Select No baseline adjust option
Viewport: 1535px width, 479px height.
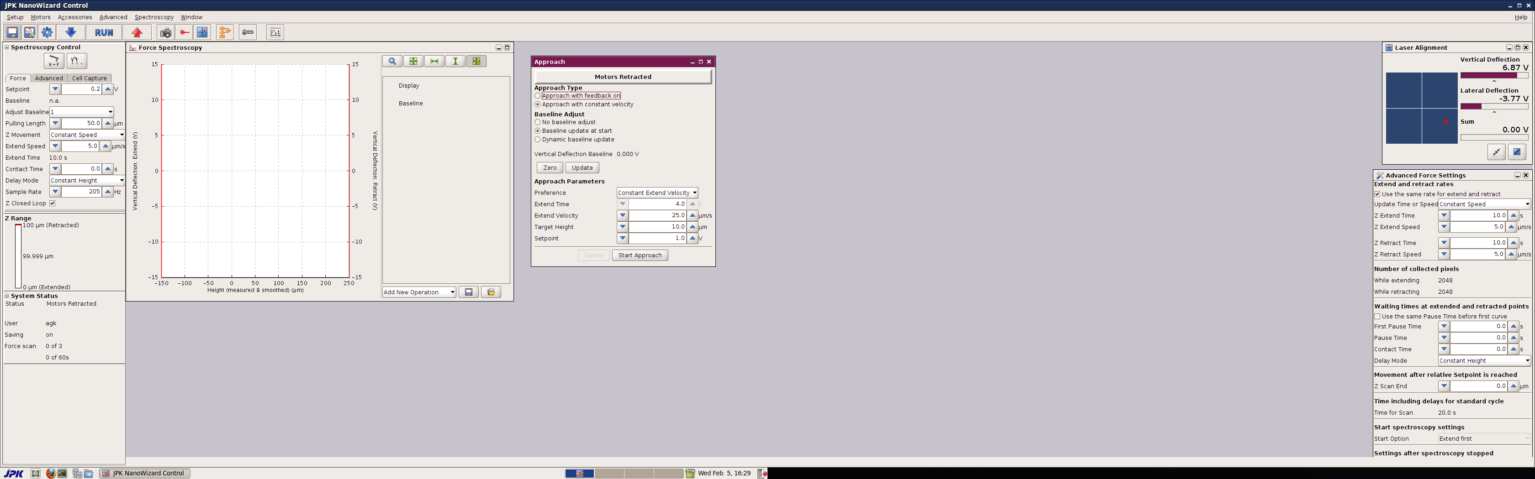pyautogui.click(x=538, y=123)
